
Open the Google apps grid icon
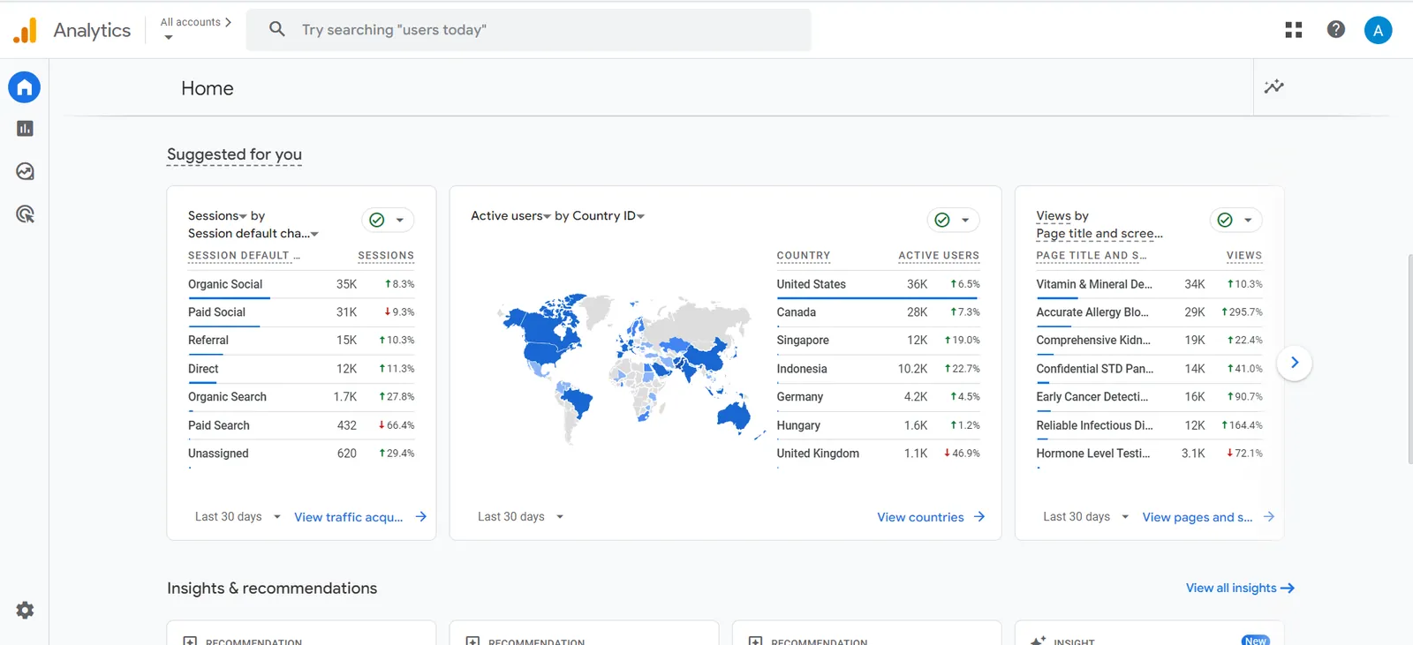[x=1294, y=30]
